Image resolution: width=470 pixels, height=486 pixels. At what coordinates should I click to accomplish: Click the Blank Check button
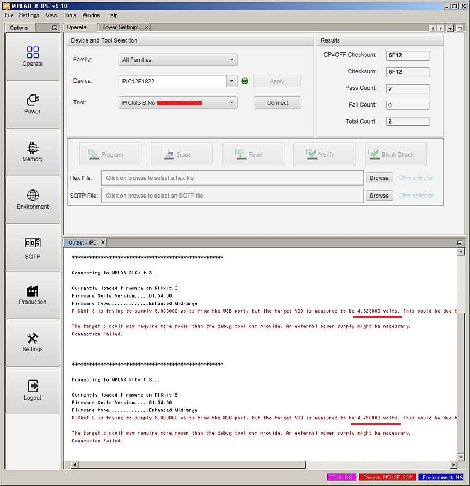pyautogui.click(x=396, y=154)
